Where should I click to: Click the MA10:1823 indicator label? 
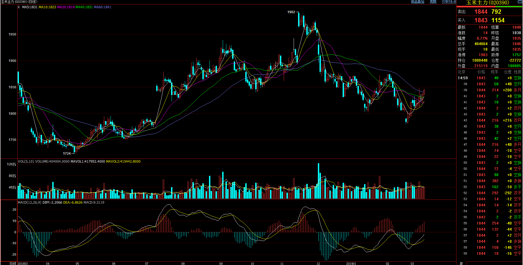[x=47, y=7]
